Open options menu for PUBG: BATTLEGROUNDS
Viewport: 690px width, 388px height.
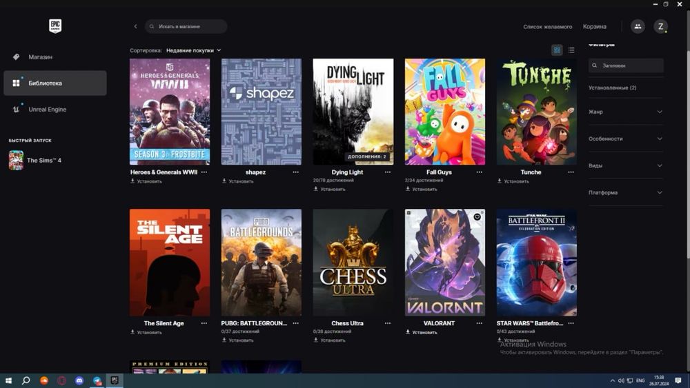(296, 323)
